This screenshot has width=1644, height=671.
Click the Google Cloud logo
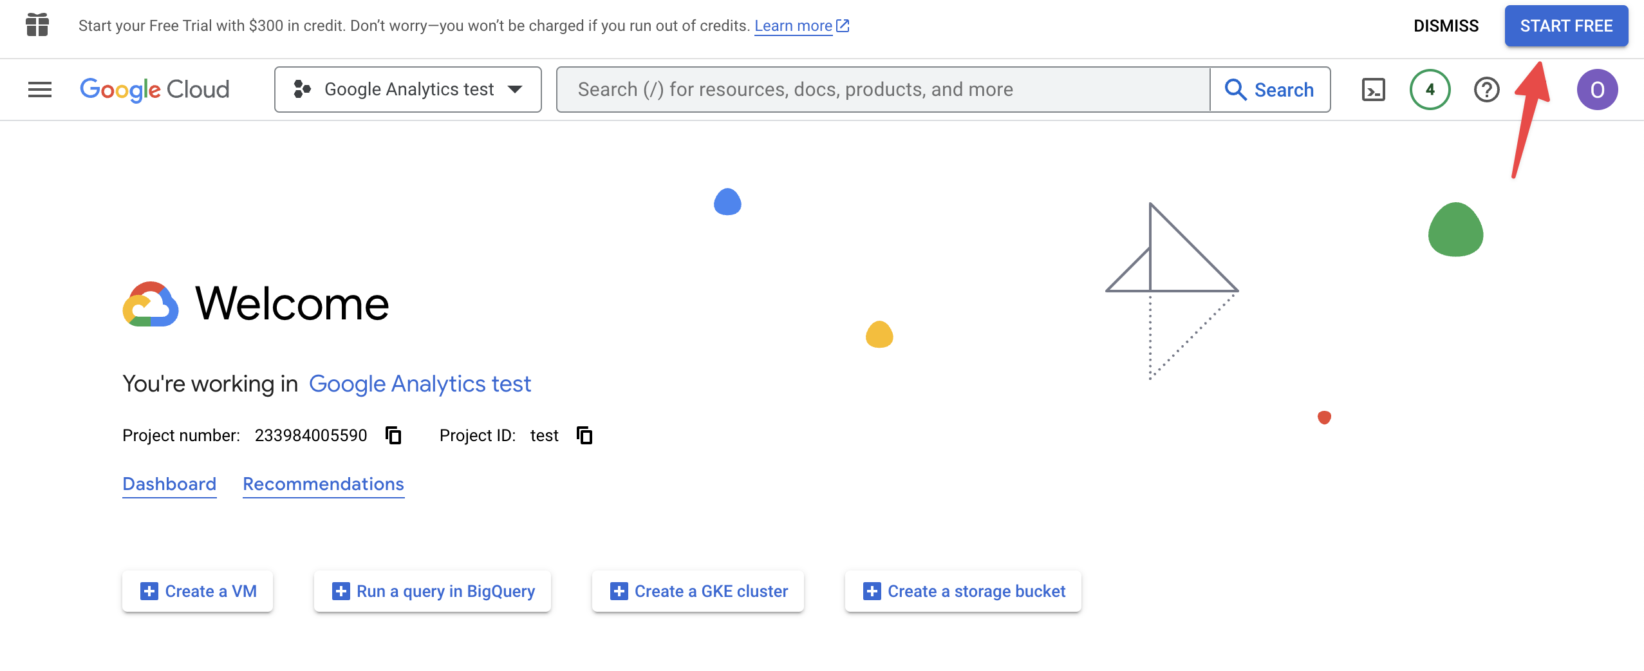[154, 90]
